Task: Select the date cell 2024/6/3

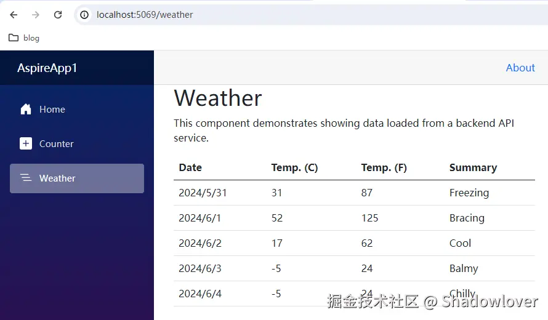Action: point(200,268)
